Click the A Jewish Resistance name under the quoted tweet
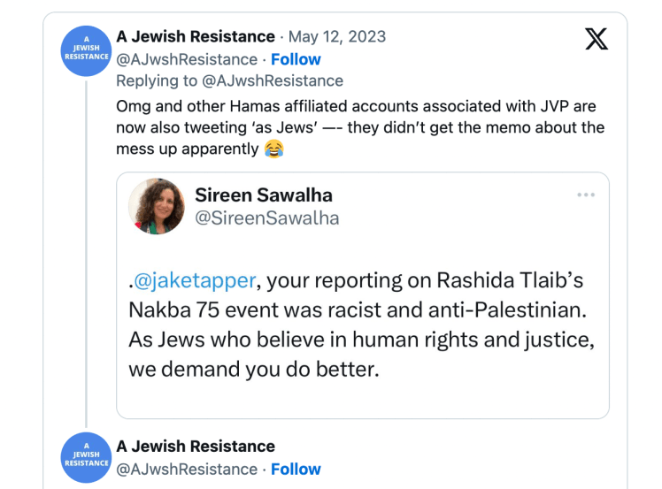The image size is (662, 489). 196,446
